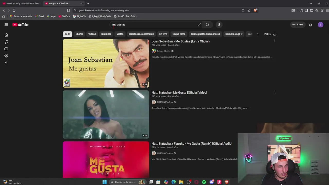Screen dimensions: 329x185
Task: Select the Cornelio vega jr chip
Action: [234, 34]
